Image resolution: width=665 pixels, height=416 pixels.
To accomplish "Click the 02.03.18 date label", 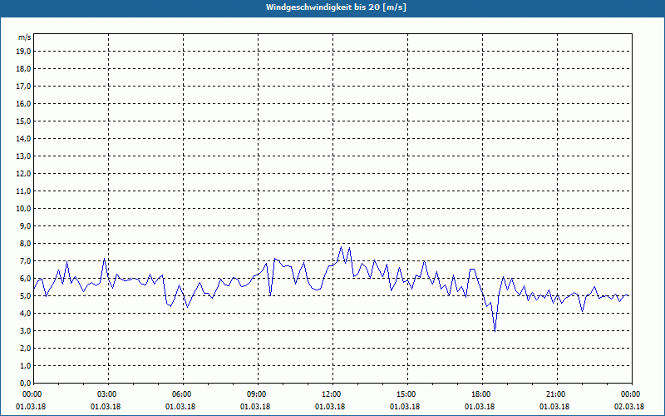I will click(629, 407).
